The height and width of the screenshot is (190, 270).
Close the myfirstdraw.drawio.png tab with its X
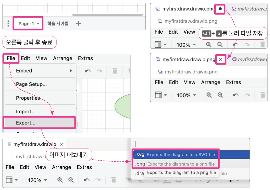point(221,60)
